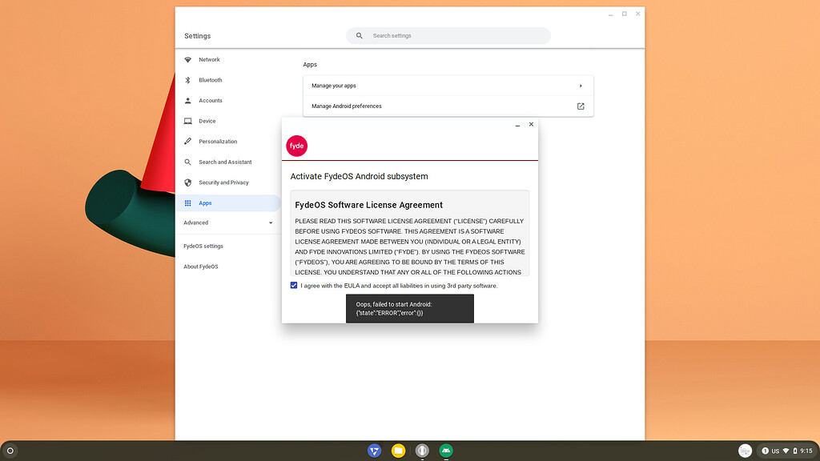Image resolution: width=820 pixels, height=461 pixels.
Task: Close the FydeOS Android activation dialog
Action: pos(531,124)
